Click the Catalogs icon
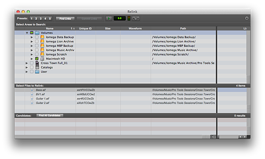 (37, 67)
